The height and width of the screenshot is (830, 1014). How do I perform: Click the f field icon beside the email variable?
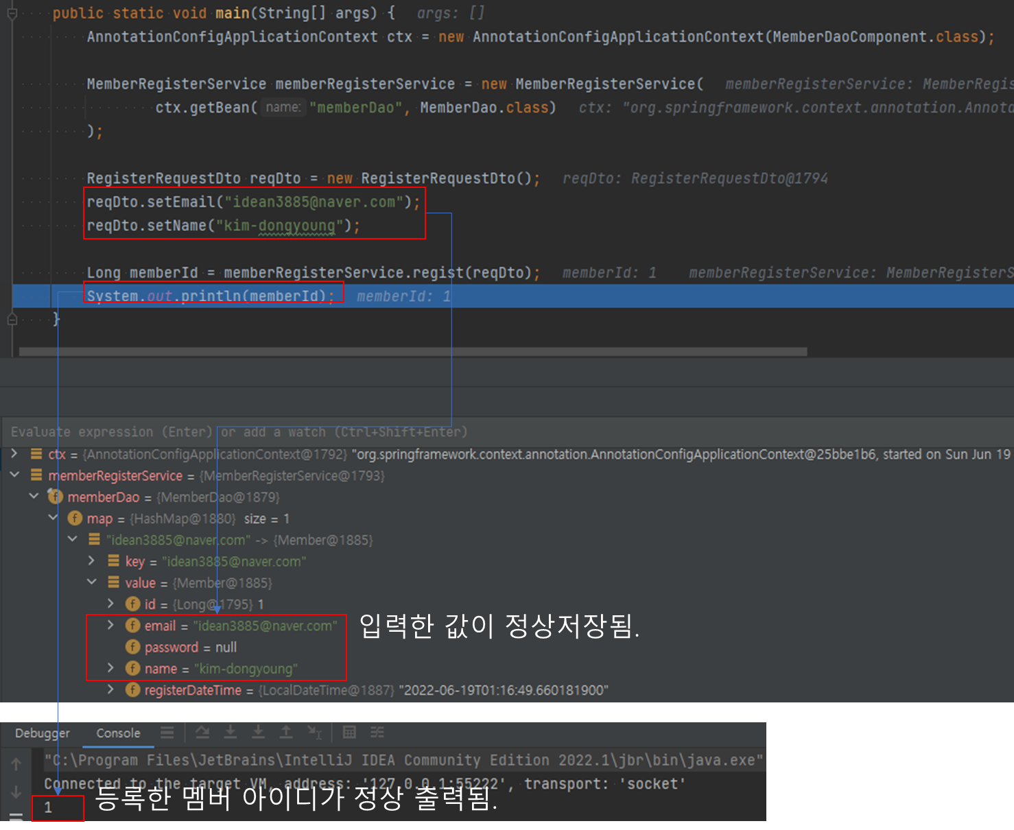(x=132, y=626)
